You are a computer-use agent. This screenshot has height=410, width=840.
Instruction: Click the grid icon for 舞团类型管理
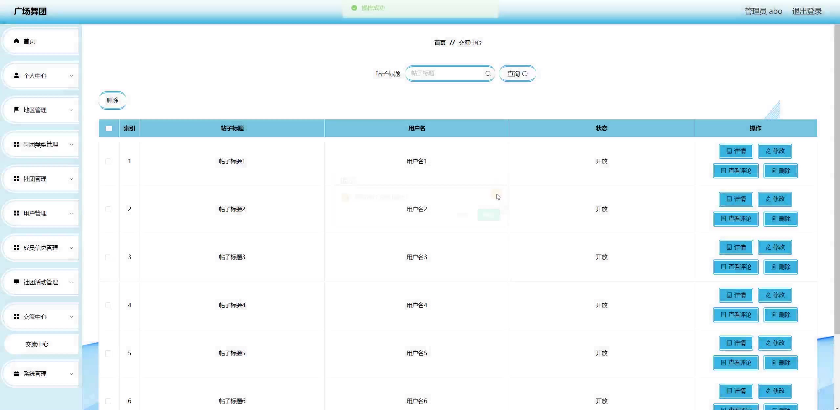[x=16, y=144]
